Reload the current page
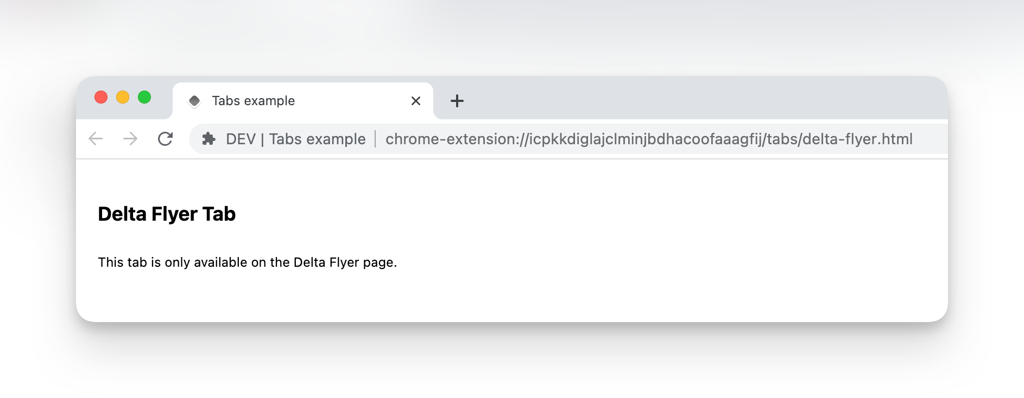Viewport: 1024px width, 398px height. (x=165, y=139)
